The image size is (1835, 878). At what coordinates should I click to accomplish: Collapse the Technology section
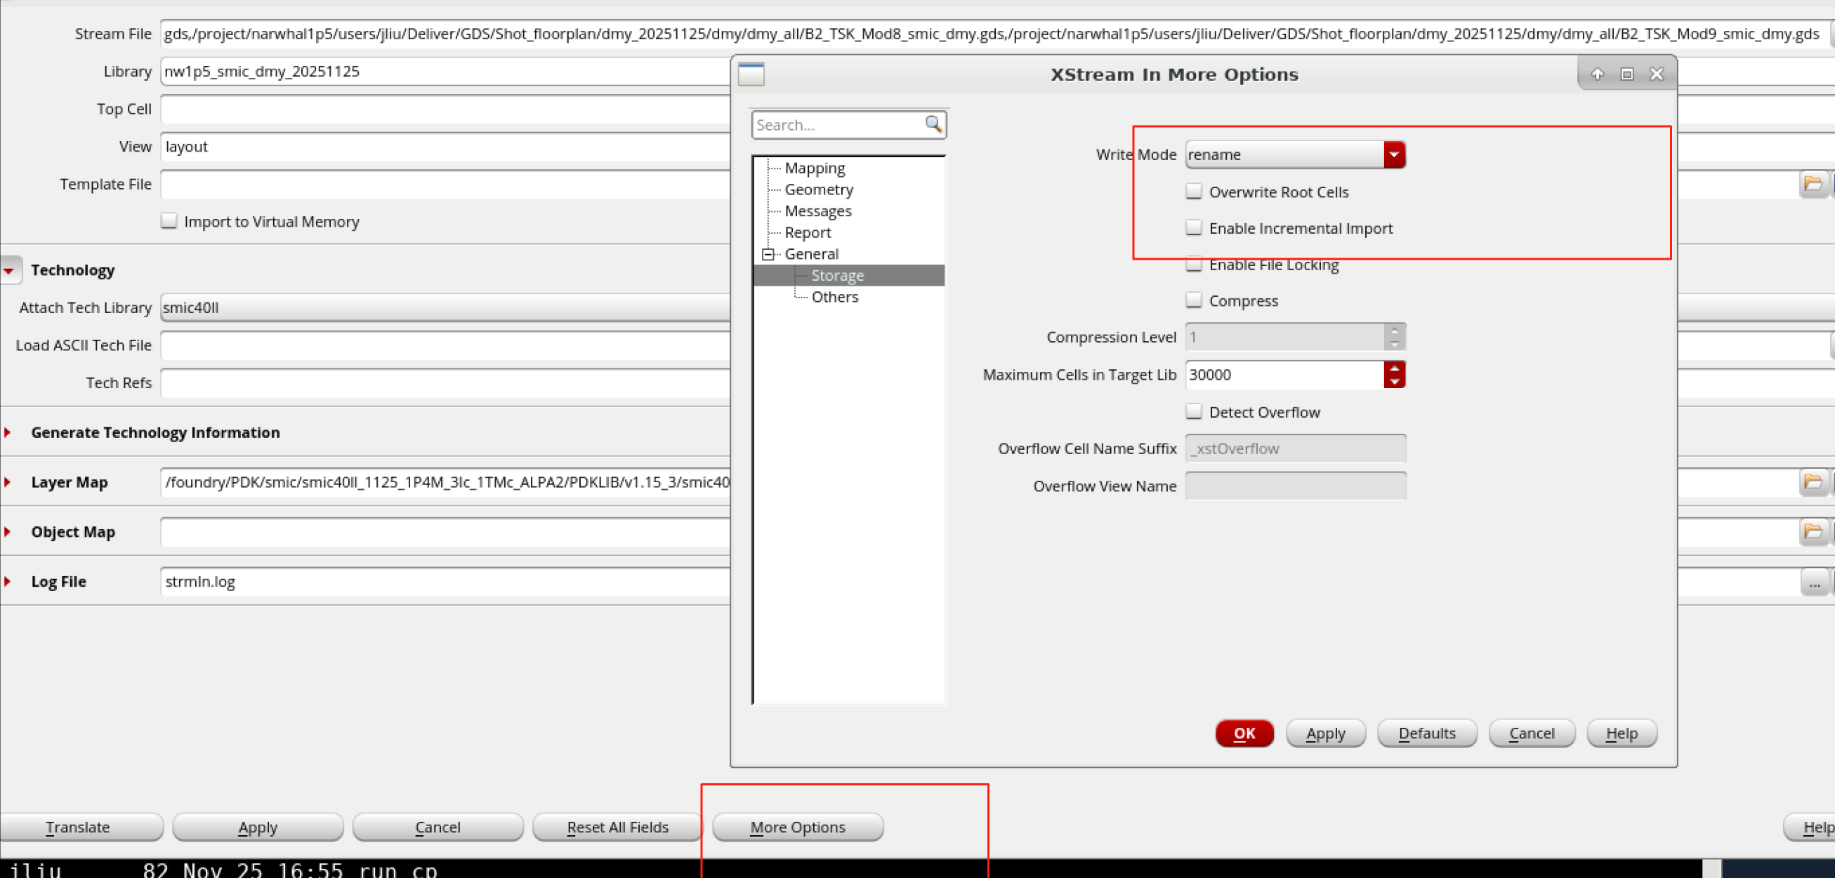tap(9, 271)
